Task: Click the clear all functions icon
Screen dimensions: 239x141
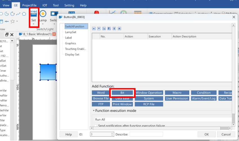Action: click(x=119, y=28)
